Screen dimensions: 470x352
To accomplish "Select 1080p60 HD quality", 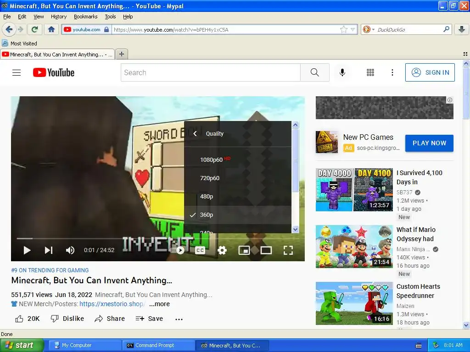I will tap(238, 159).
